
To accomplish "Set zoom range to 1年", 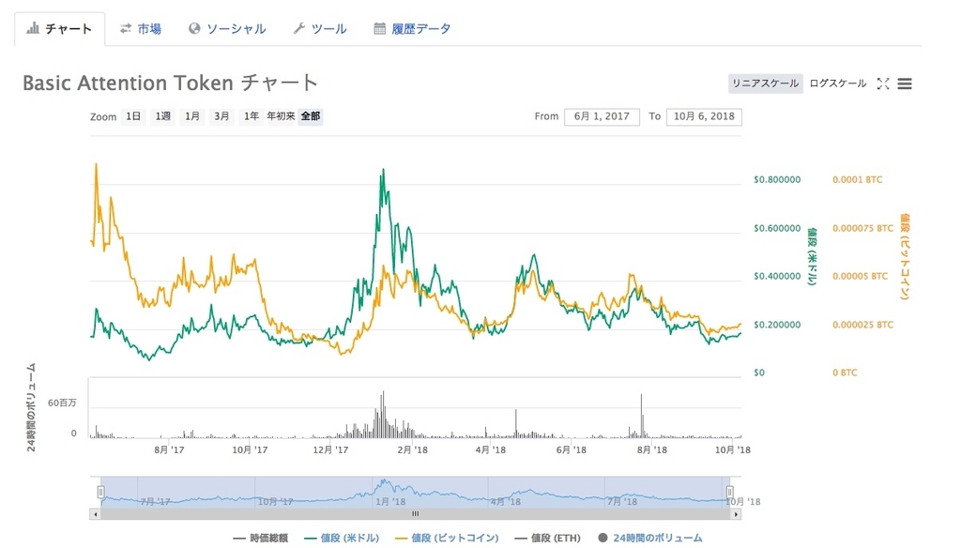I will (x=251, y=116).
